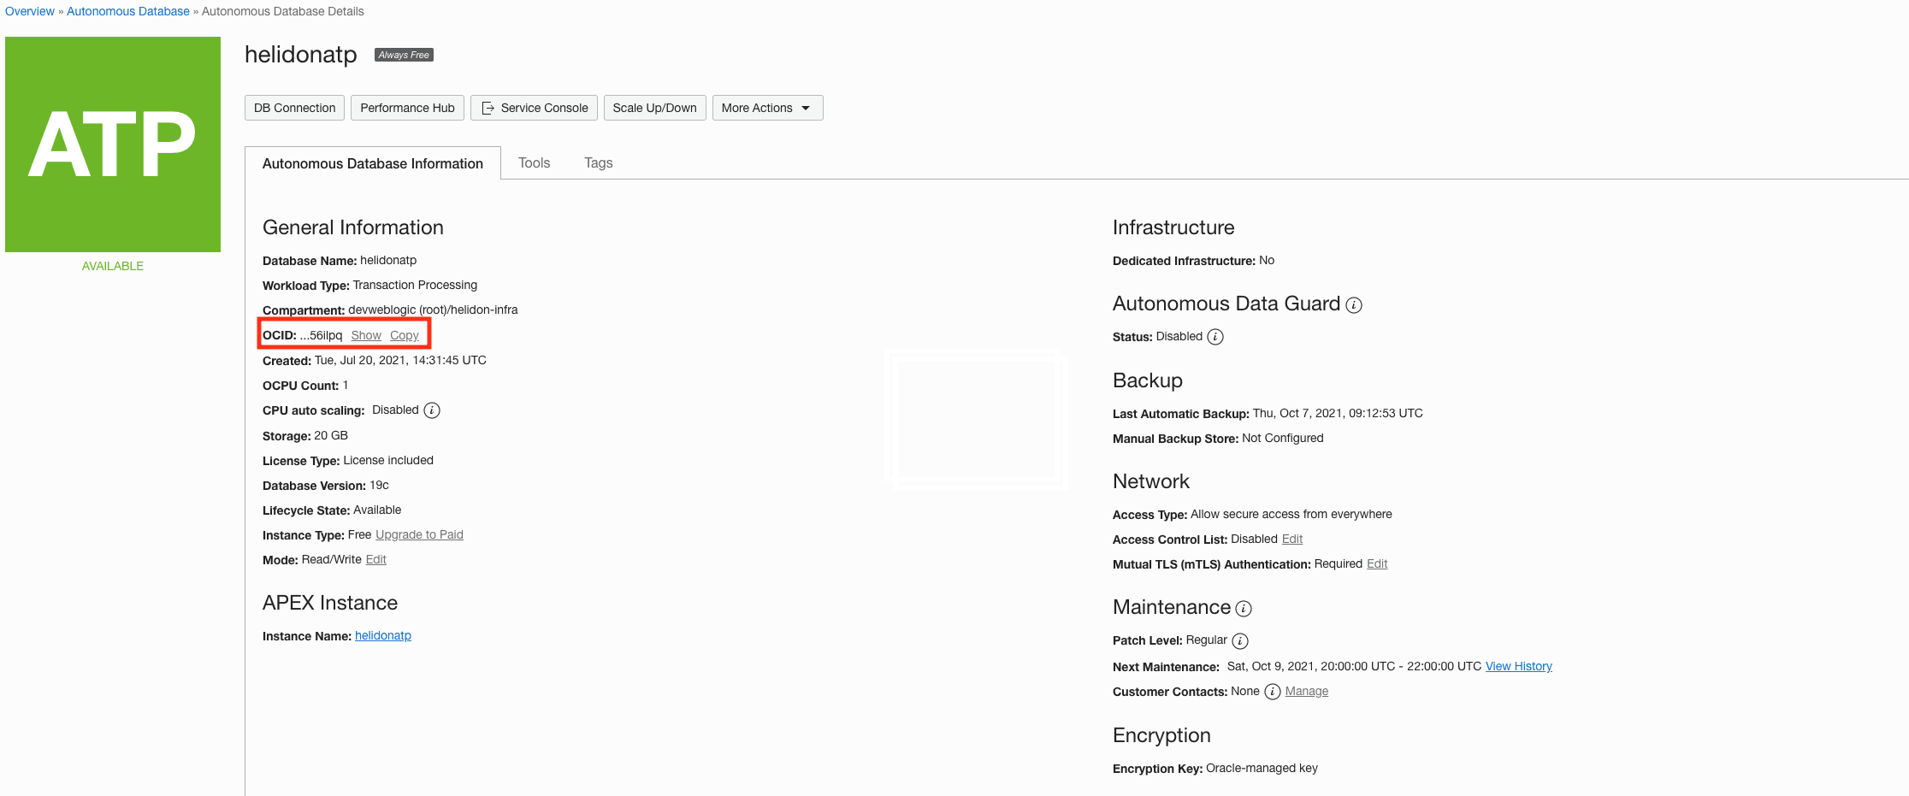
Task: Click the Customer Contacts info icon
Action: click(x=1273, y=692)
